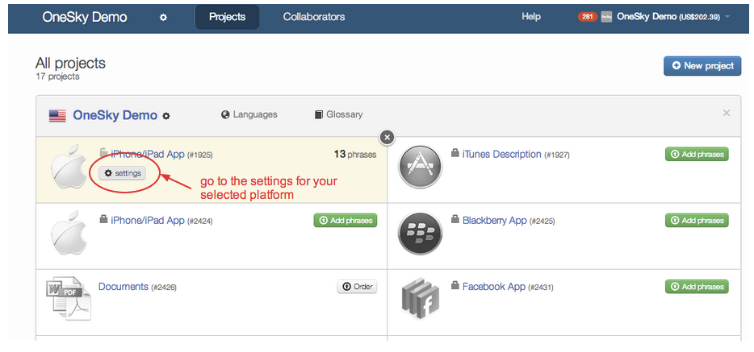Open the OneSky Demo group link

(115, 115)
